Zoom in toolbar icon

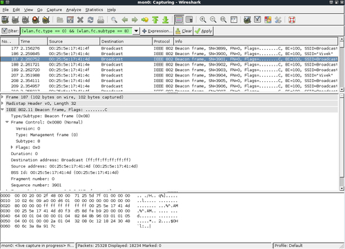[203, 20]
